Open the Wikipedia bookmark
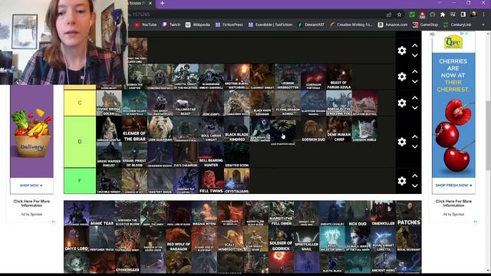 [198, 25]
